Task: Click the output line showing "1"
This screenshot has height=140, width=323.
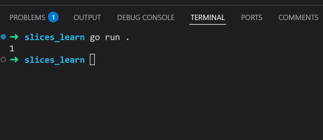Action: [x=12, y=49]
